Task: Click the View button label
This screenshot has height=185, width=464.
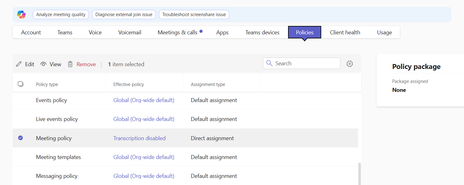Action: [55, 64]
